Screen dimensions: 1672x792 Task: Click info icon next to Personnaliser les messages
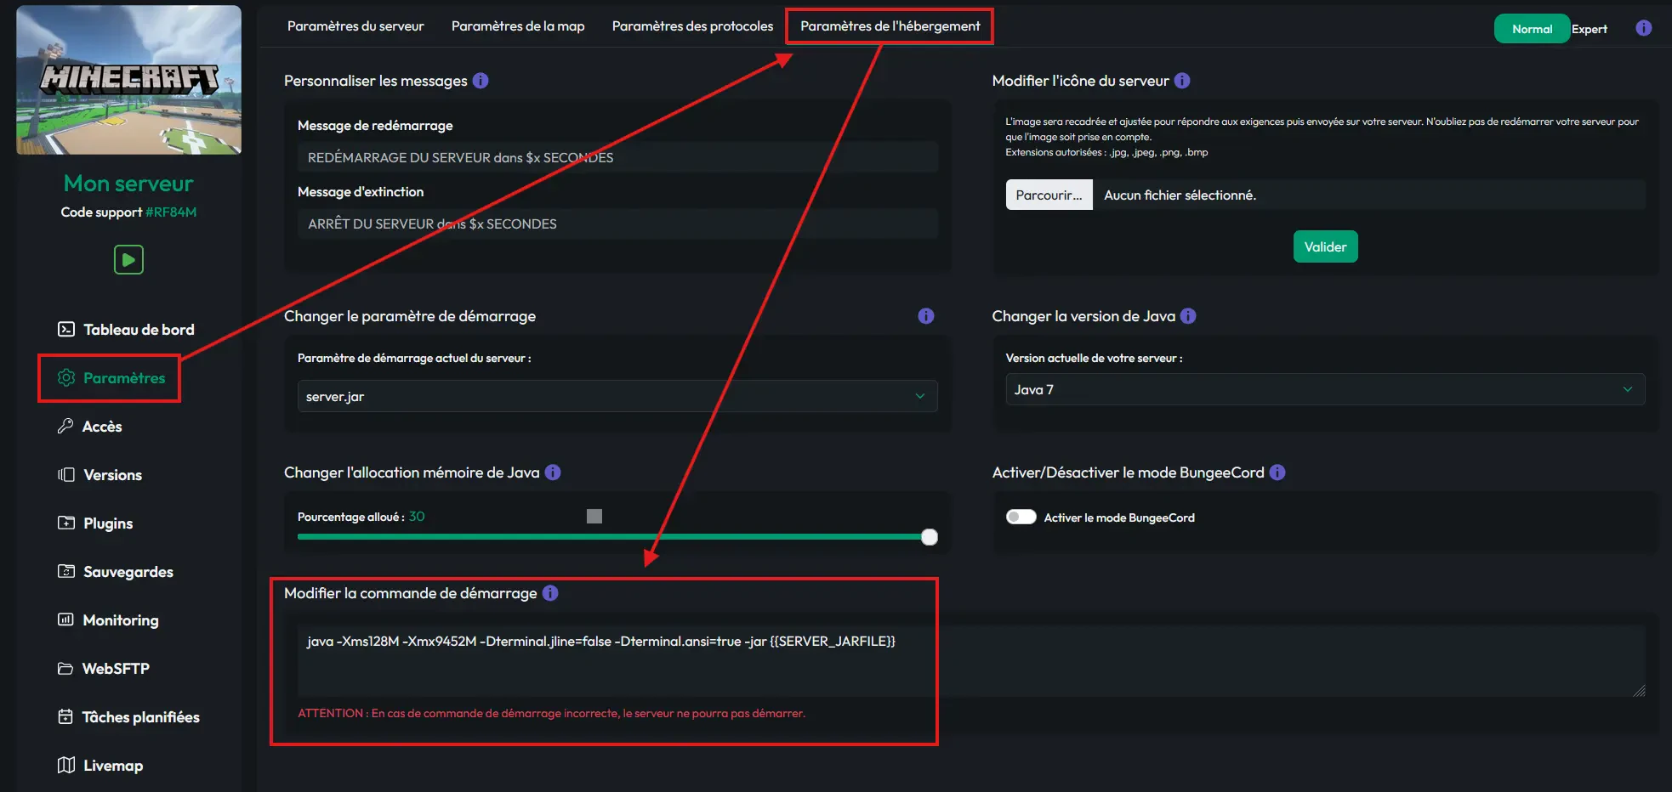pos(481,81)
